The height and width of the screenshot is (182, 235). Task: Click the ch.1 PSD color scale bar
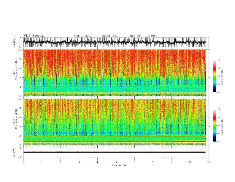(215, 76)
